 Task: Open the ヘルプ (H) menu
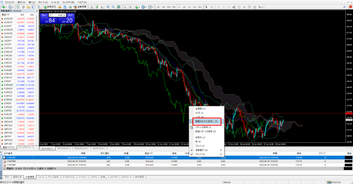(82, 2)
